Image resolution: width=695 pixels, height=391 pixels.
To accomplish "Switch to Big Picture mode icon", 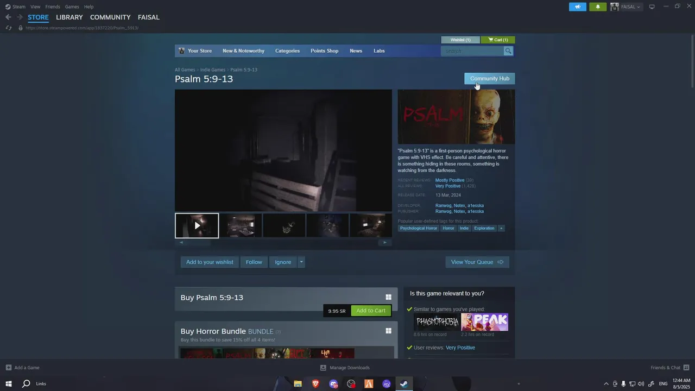I will pos(652,7).
